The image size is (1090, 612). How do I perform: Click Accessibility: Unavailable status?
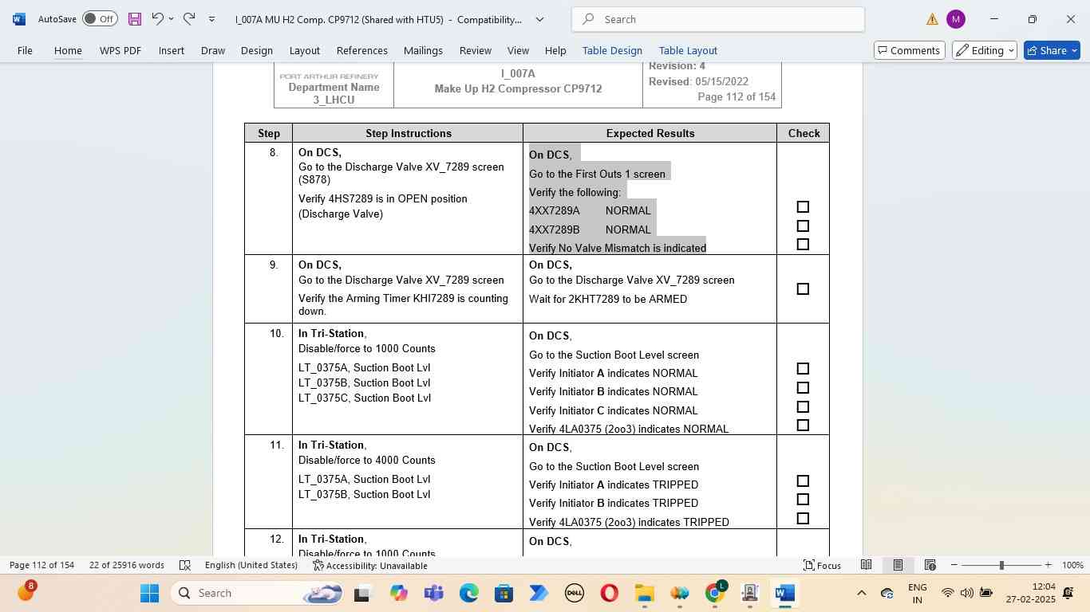[x=370, y=565]
